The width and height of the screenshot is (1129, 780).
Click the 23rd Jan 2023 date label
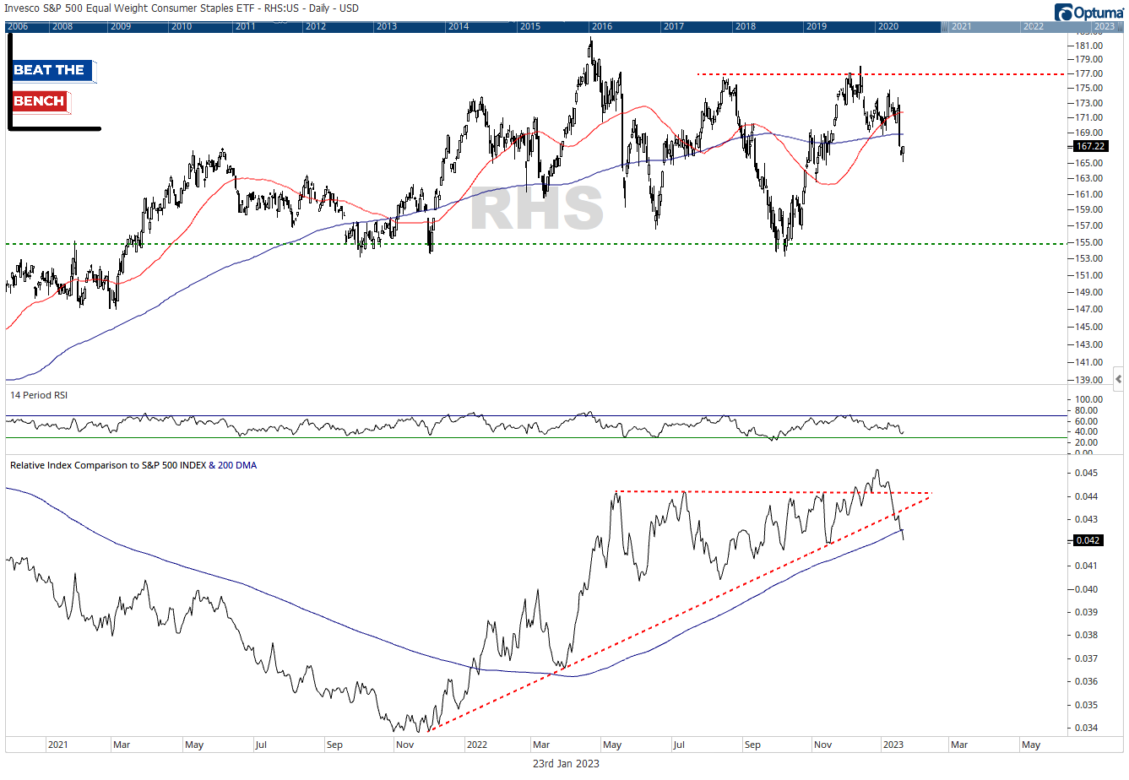point(566,763)
